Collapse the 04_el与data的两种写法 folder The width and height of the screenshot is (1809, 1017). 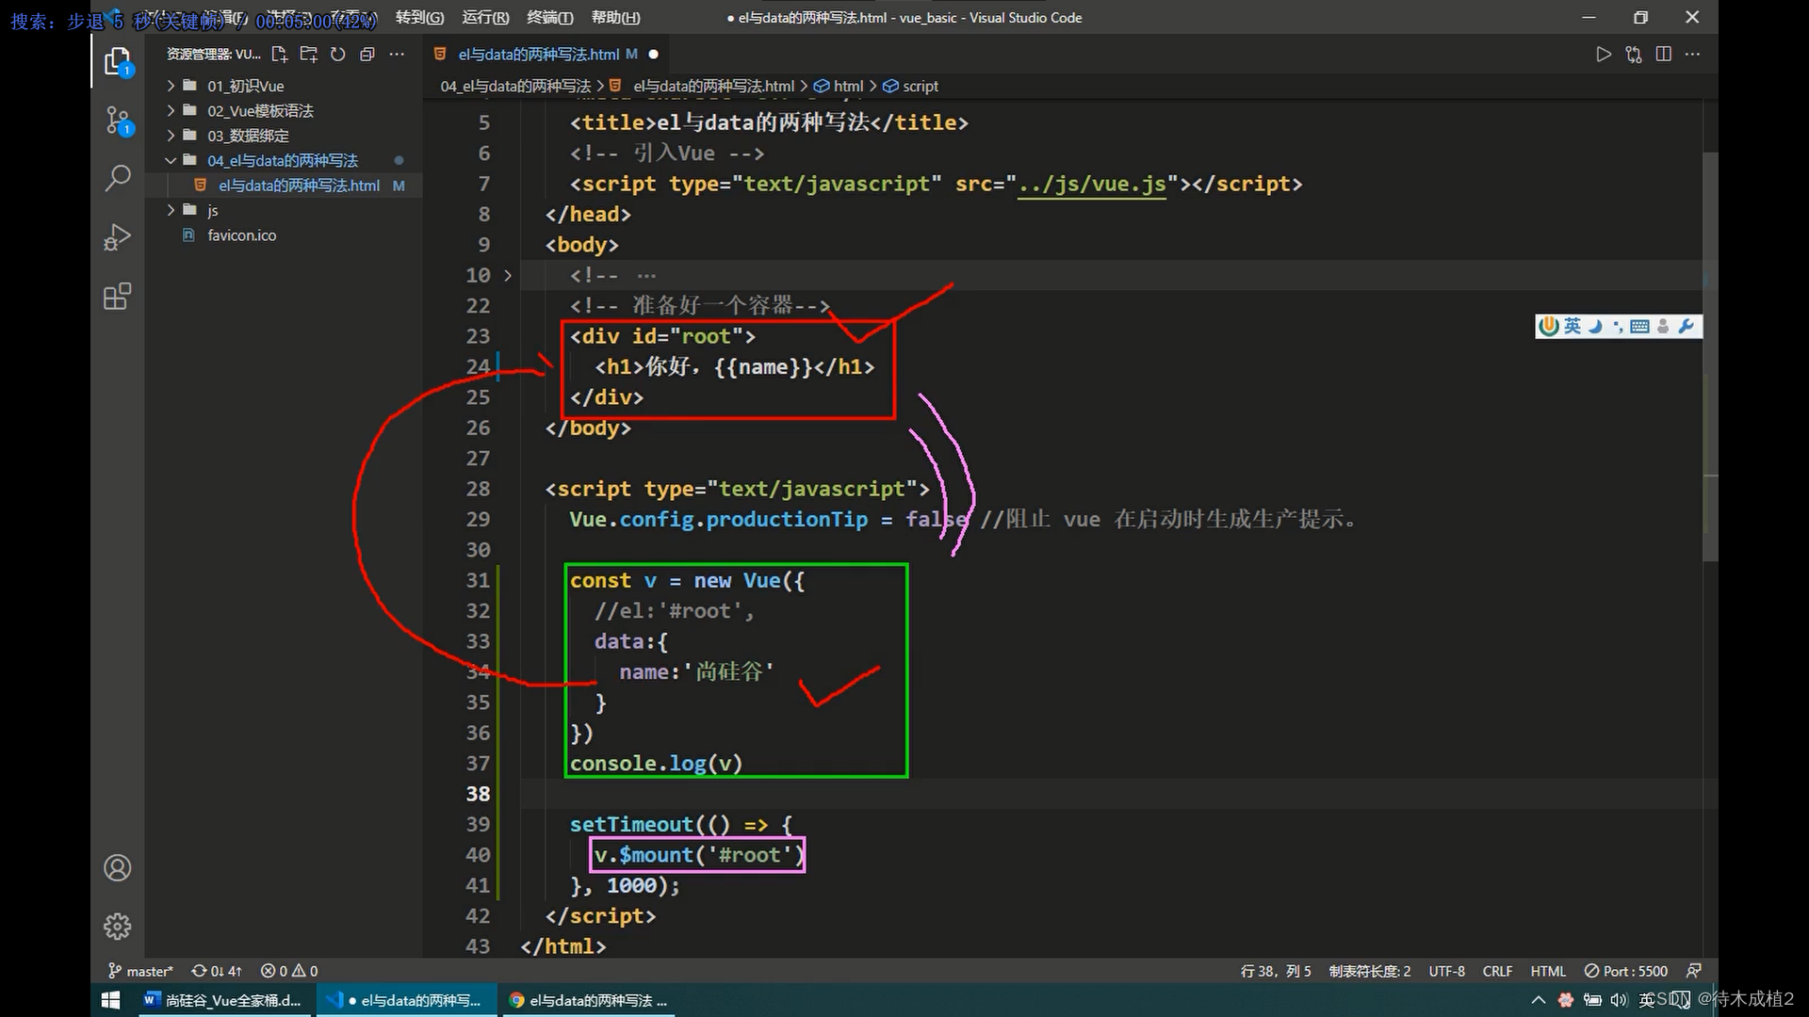point(283,161)
